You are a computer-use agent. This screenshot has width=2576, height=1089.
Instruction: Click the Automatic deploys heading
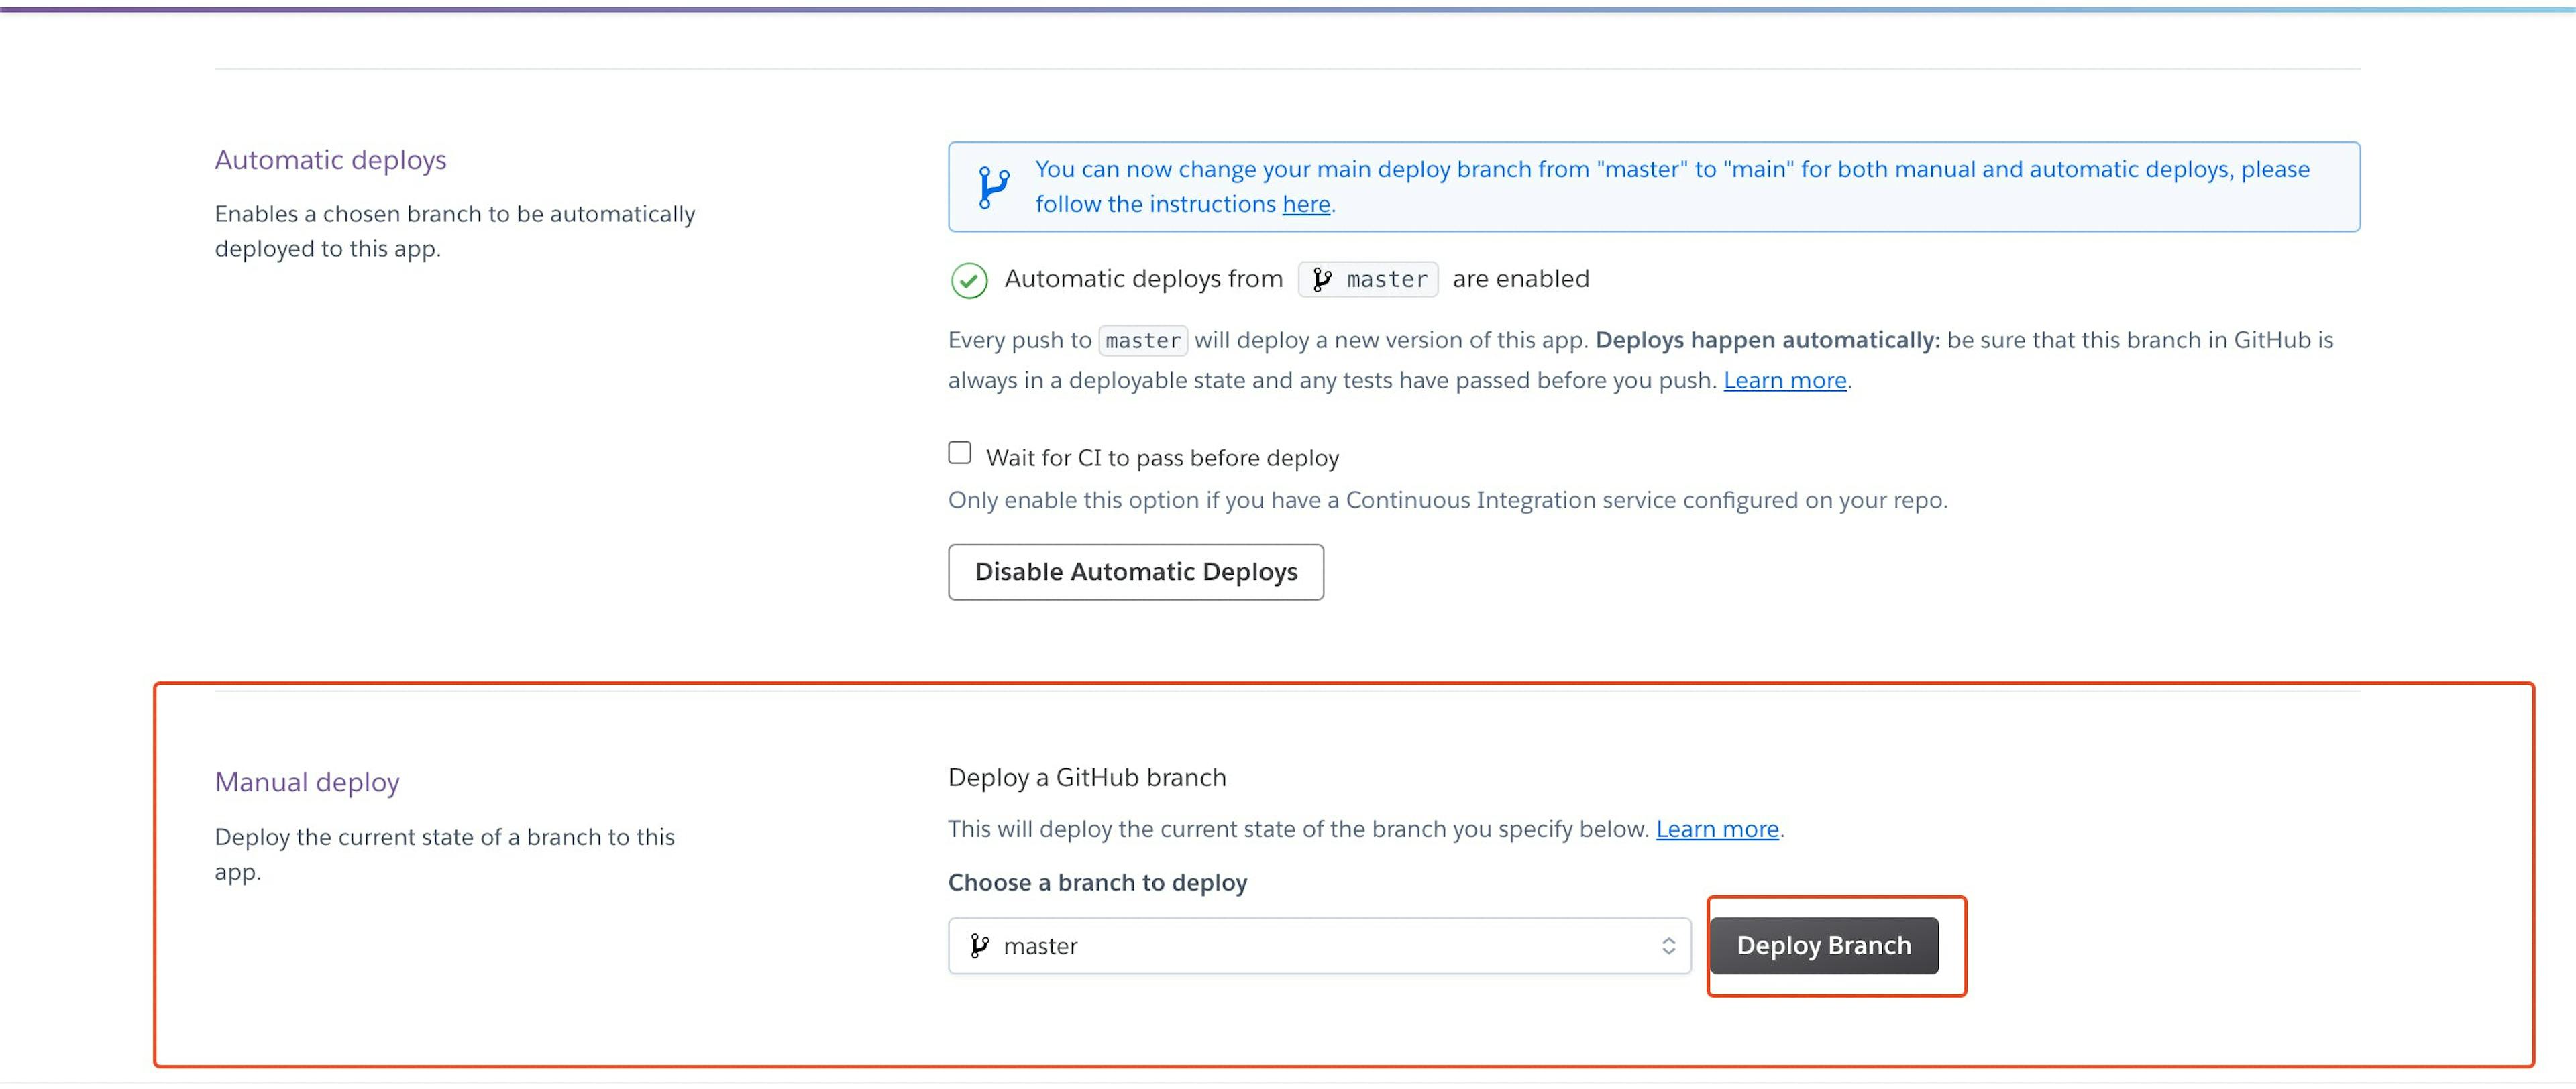click(x=330, y=160)
